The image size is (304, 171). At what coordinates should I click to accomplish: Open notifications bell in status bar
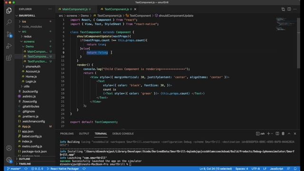coord(295,169)
